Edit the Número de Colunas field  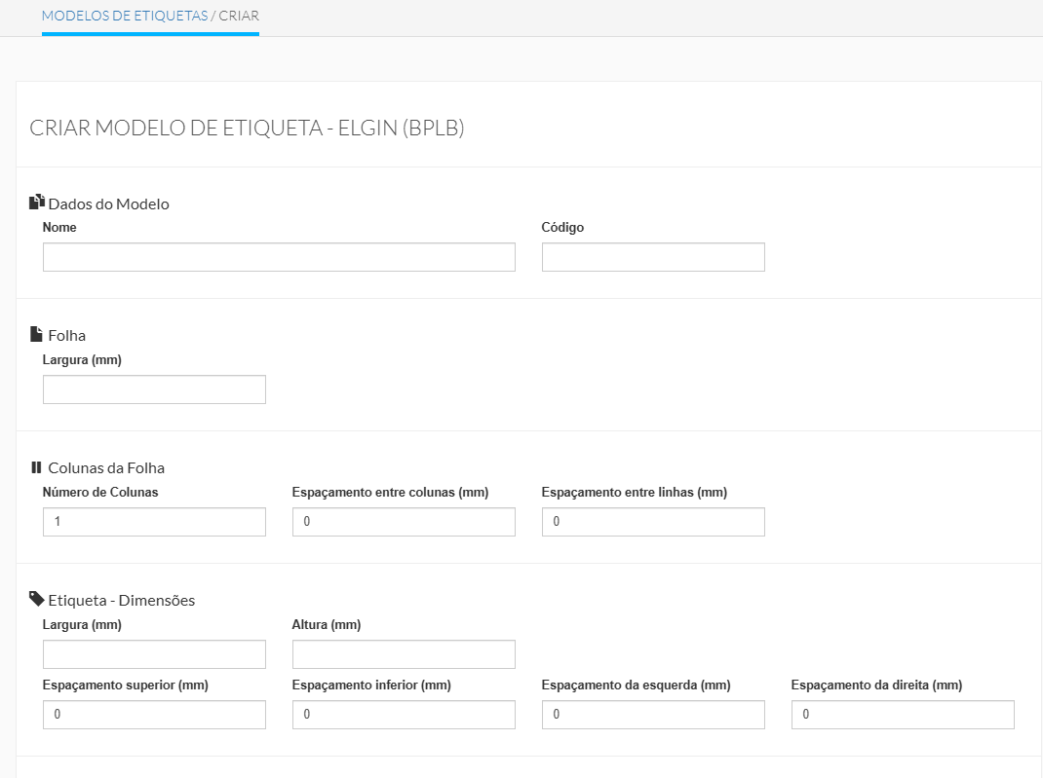point(154,522)
